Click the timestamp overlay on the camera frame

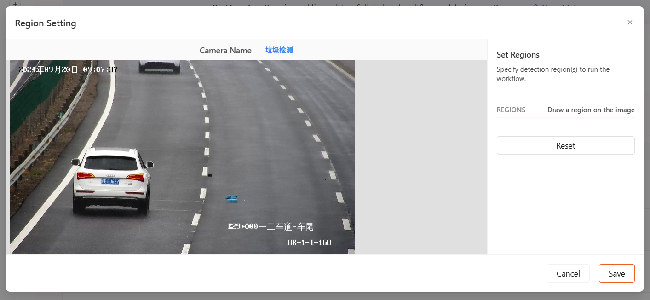tap(68, 69)
